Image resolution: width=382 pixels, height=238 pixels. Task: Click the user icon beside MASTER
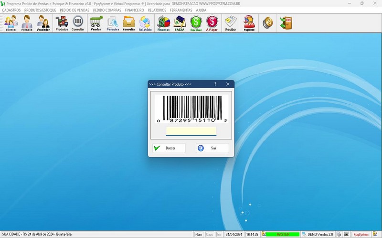click(x=264, y=234)
